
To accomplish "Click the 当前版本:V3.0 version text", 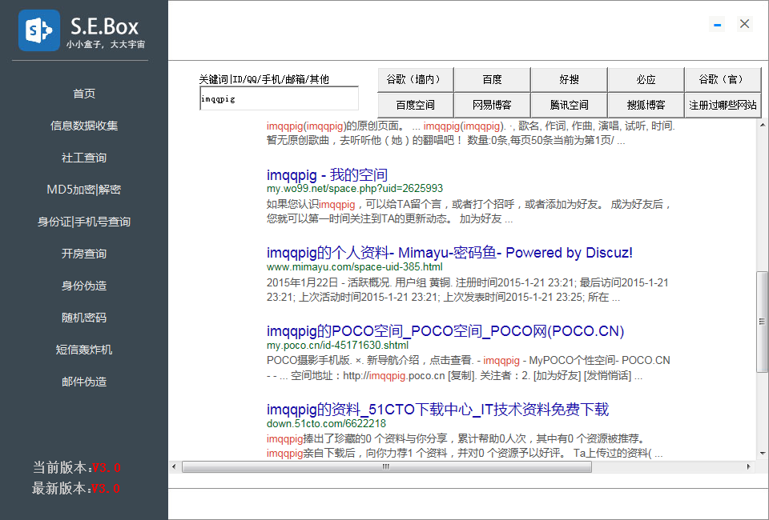I will [77, 468].
